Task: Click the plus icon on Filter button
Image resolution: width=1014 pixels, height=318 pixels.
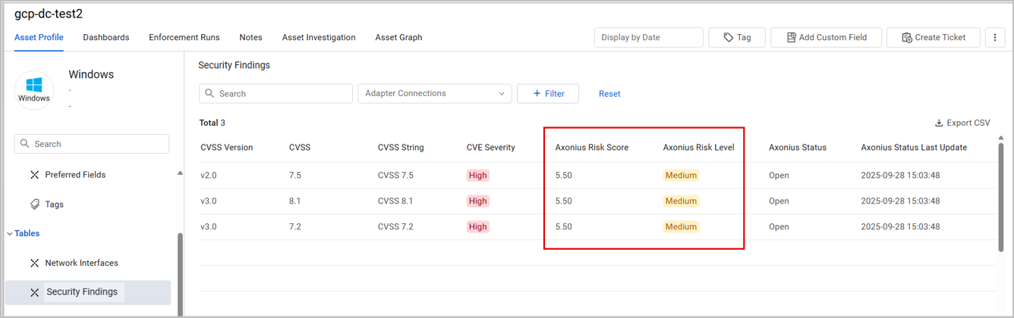Action: coord(537,94)
